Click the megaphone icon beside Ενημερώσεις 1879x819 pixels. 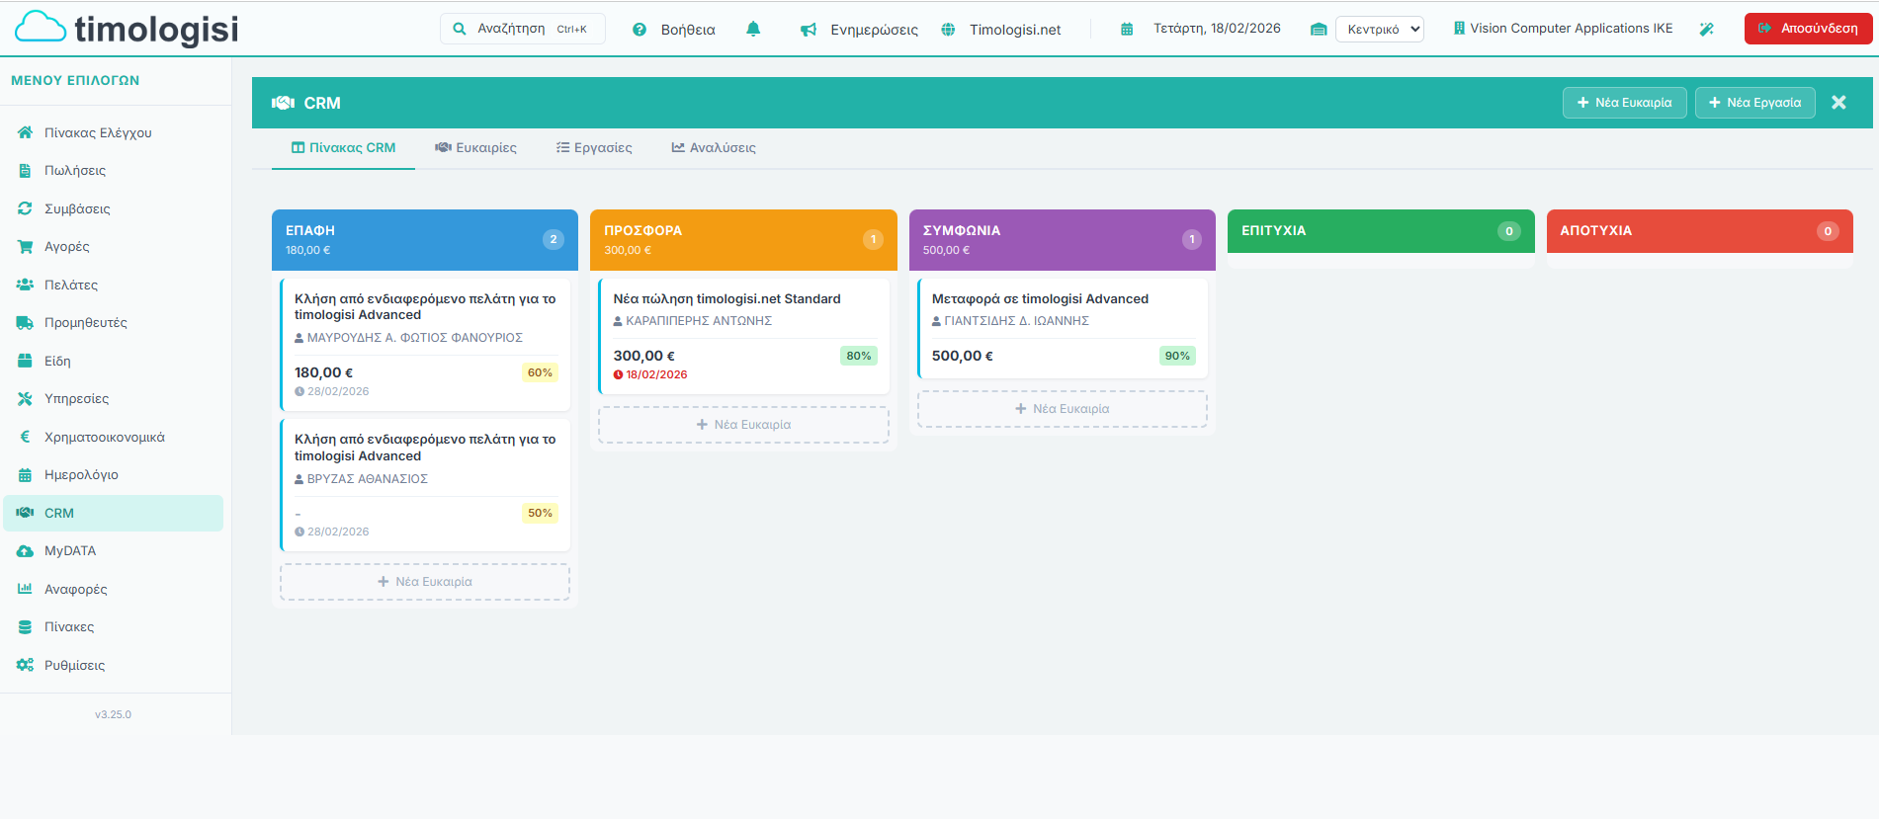tap(809, 30)
